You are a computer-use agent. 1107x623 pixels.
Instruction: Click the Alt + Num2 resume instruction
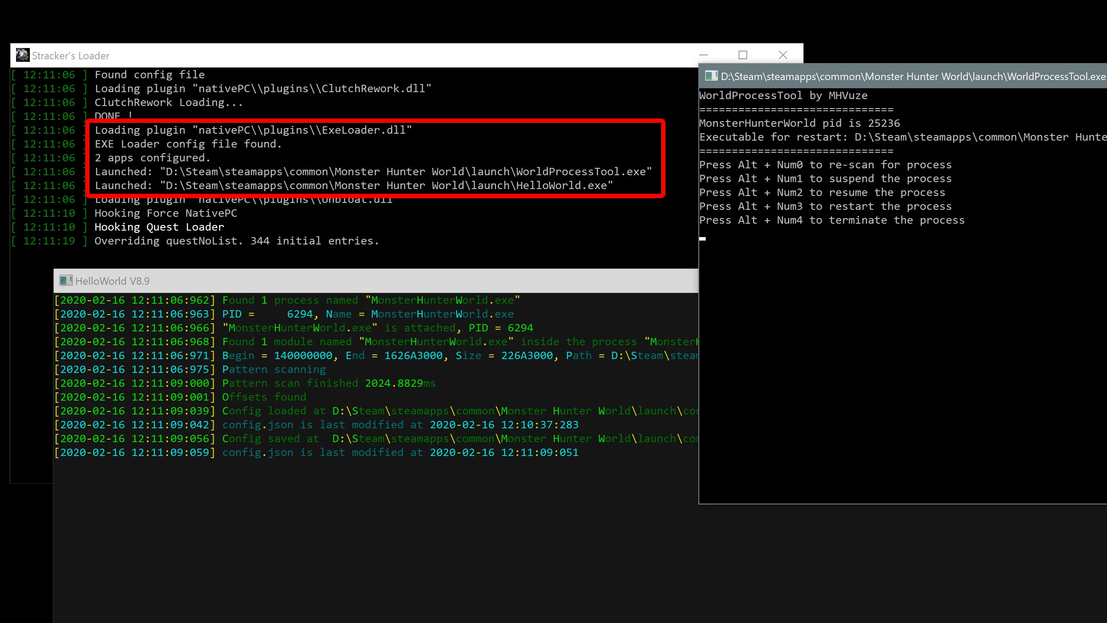pyautogui.click(x=822, y=193)
